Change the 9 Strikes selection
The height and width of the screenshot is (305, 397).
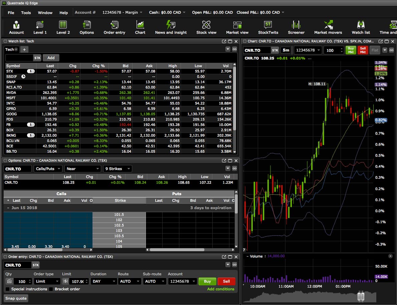coord(117,168)
